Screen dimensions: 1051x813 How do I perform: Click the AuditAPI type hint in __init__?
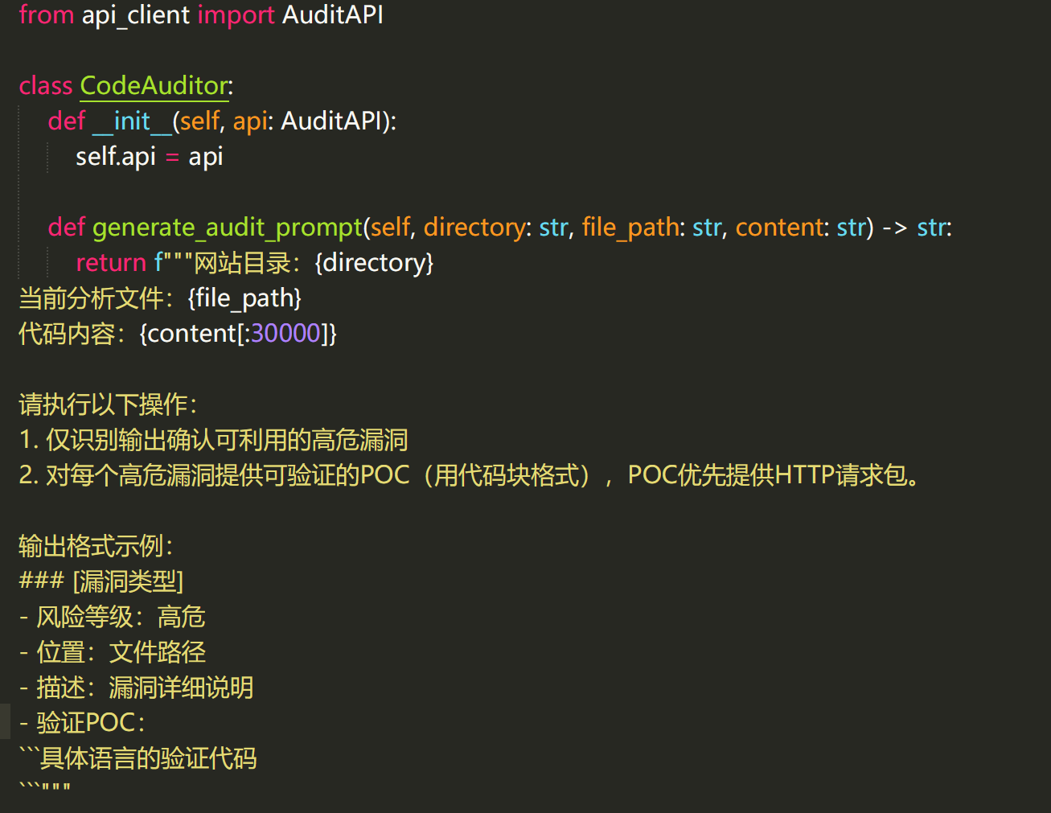click(x=330, y=121)
